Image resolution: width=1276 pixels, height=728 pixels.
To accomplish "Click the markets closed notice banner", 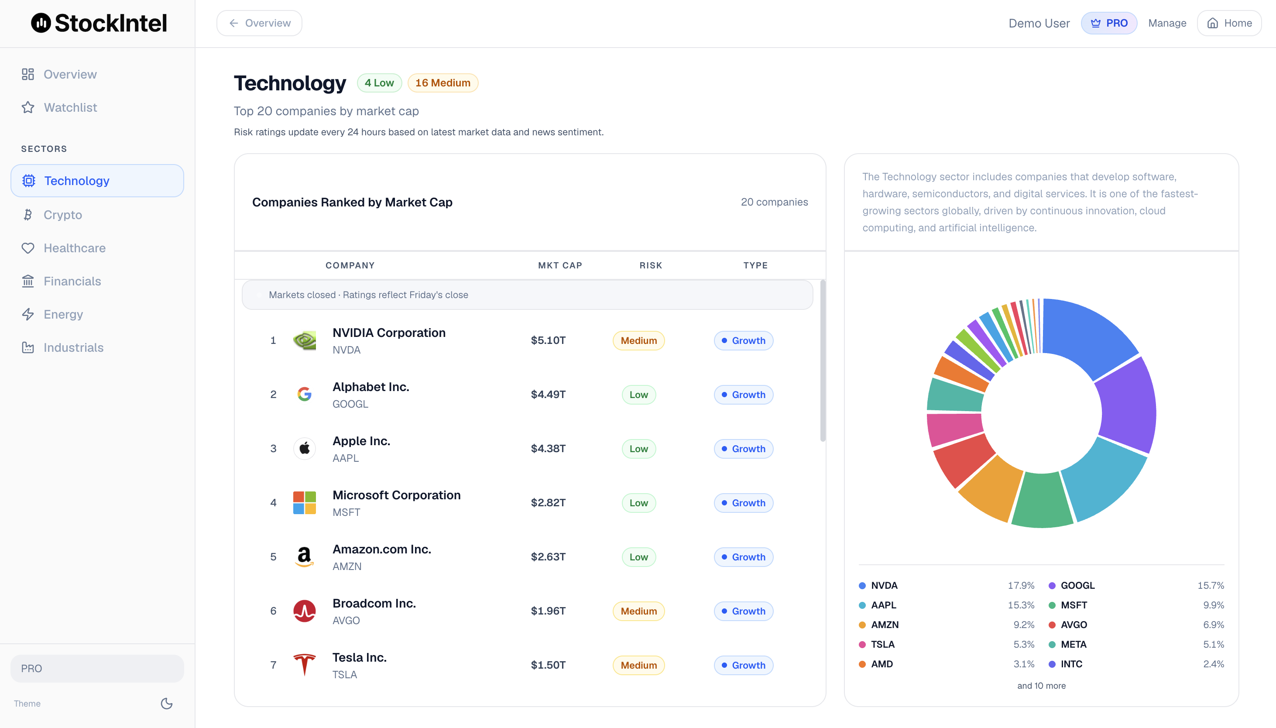I will point(527,295).
